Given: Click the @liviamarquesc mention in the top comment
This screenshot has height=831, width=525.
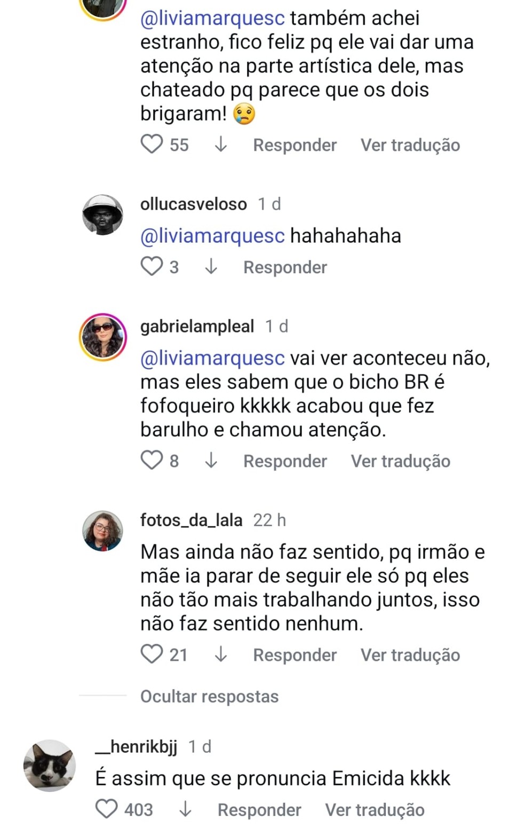Looking at the screenshot, I should point(211,18).
